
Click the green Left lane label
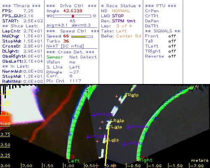click(74, 161)
